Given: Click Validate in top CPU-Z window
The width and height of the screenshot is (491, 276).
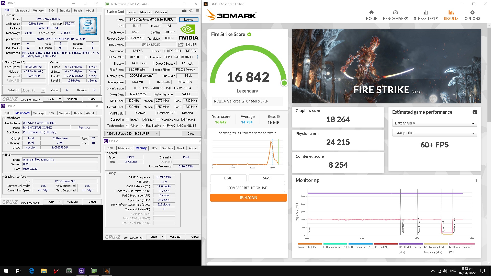Looking at the screenshot, I should (x=72, y=99).
